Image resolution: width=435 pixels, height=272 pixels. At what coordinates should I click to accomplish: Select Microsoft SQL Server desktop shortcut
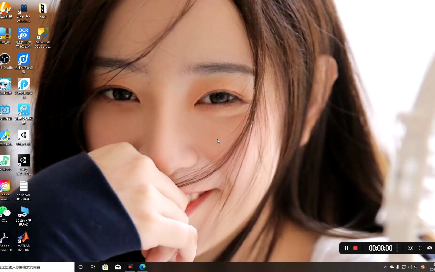point(43,38)
